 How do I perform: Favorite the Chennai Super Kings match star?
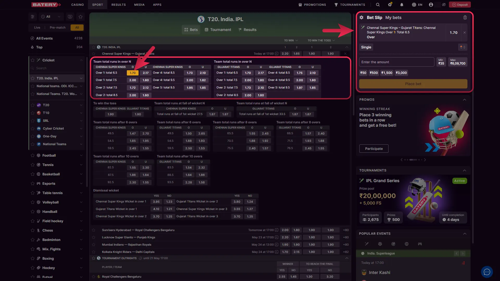click(93, 54)
